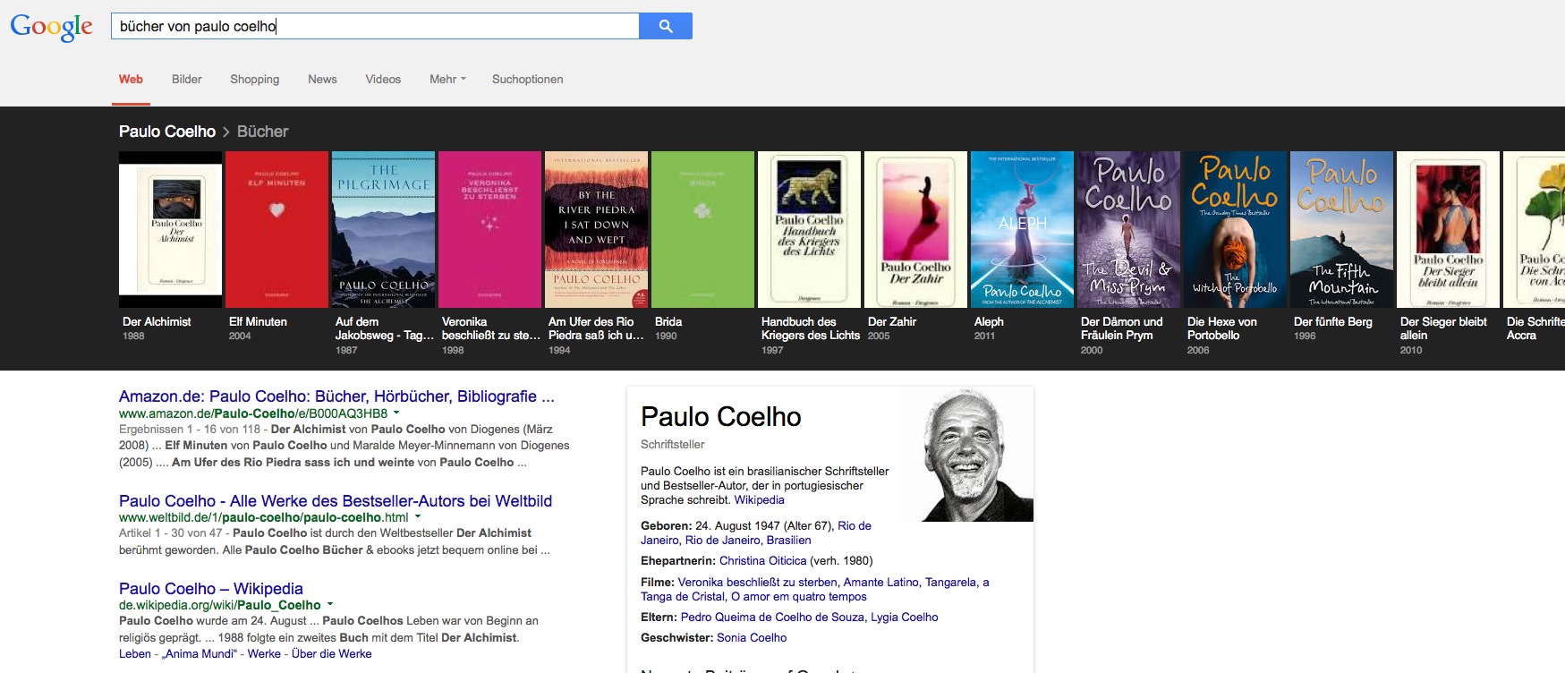The height and width of the screenshot is (673, 1565).
Task: Go to the News tab
Action: tap(322, 79)
